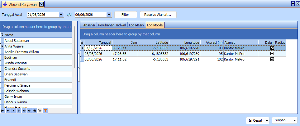The height and width of the screenshot is (126, 300).
Task: Click the Absensi Karyawan app icon
Action: point(5,5)
